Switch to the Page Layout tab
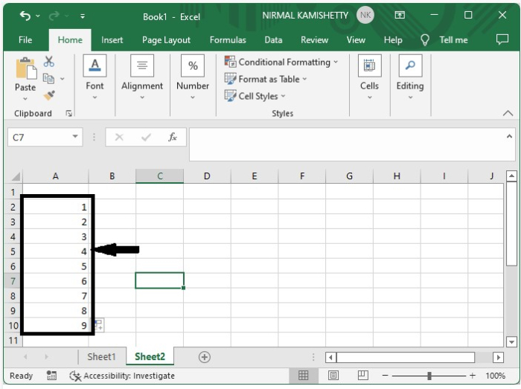521x389 pixels. (166, 40)
